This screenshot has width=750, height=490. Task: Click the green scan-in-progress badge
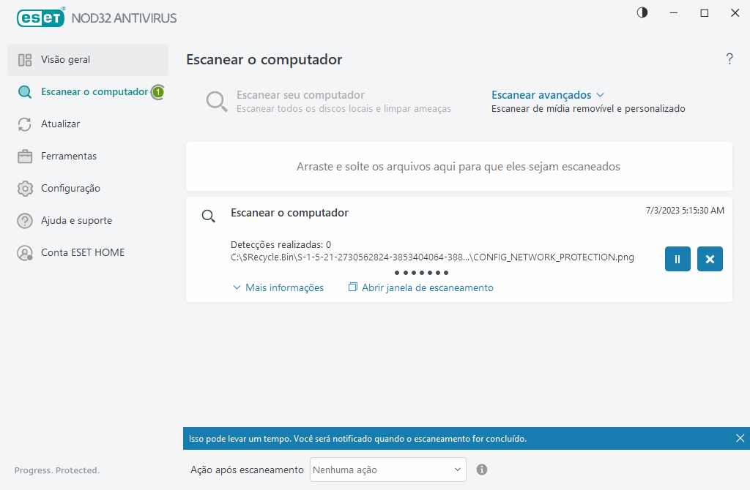pyautogui.click(x=157, y=92)
